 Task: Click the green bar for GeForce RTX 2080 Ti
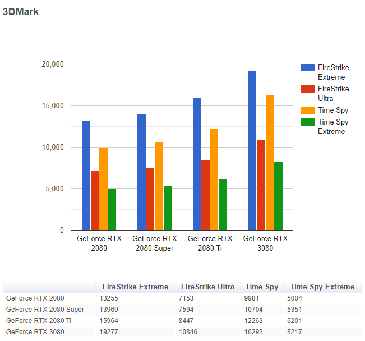pos(223,205)
